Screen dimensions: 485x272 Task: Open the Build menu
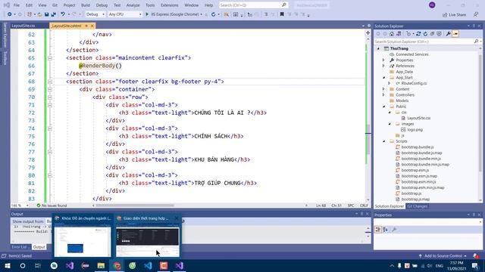point(86,5)
